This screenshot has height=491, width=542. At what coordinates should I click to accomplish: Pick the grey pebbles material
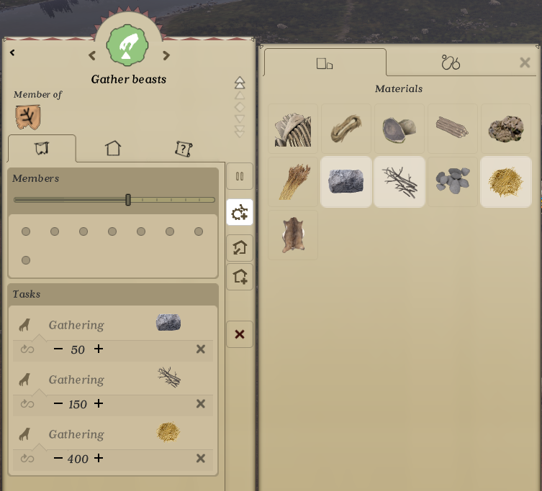pos(453,182)
